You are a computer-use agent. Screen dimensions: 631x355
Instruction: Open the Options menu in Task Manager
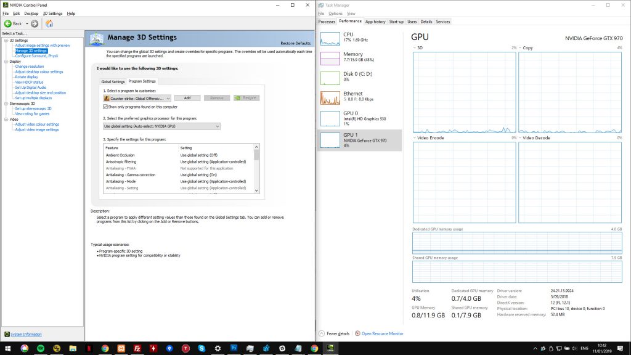[336, 14]
